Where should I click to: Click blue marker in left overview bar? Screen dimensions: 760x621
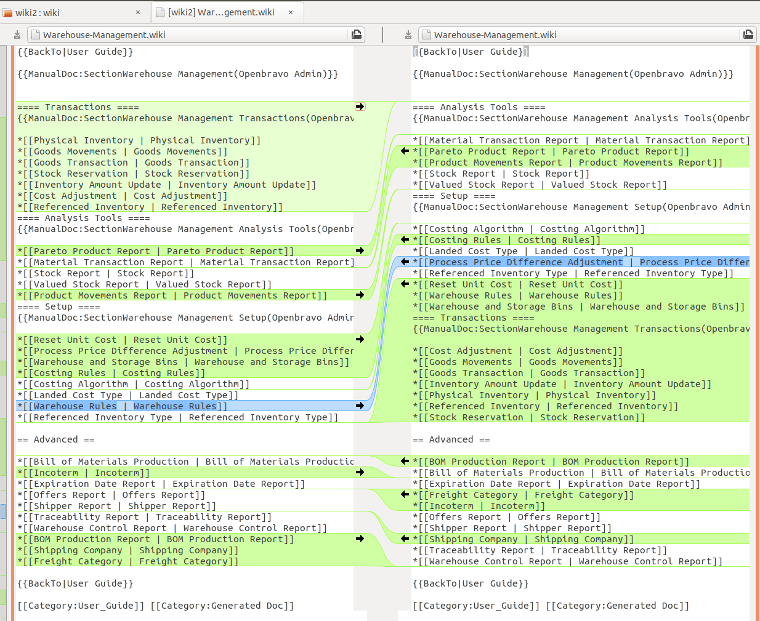tap(3, 511)
